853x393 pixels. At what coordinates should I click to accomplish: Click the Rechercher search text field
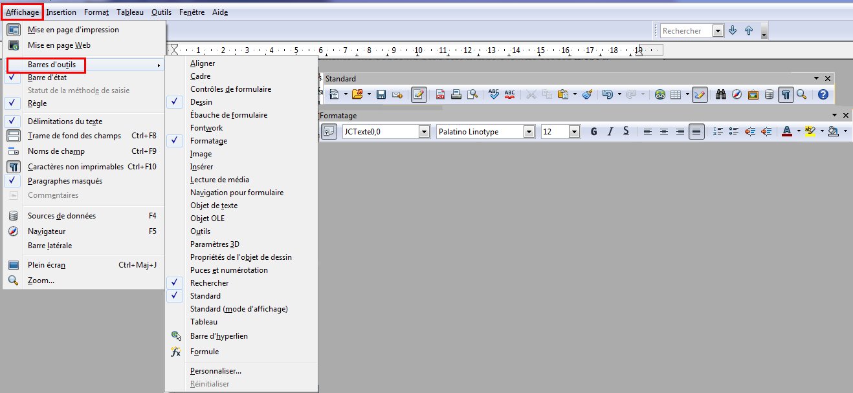(x=685, y=31)
